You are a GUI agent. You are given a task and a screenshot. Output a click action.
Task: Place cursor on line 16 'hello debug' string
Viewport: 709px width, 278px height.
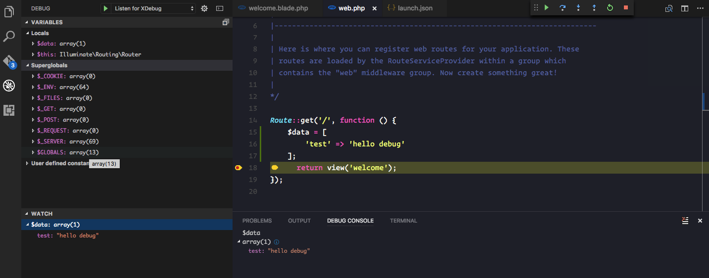377,144
